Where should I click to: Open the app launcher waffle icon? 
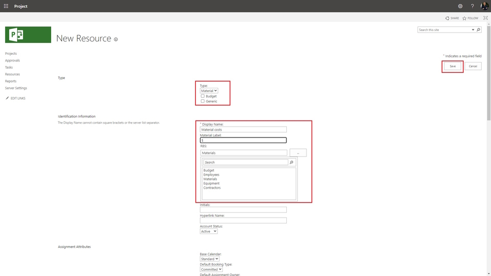6,6
